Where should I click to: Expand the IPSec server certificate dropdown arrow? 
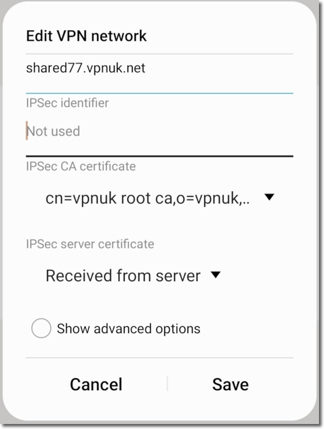[216, 275]
